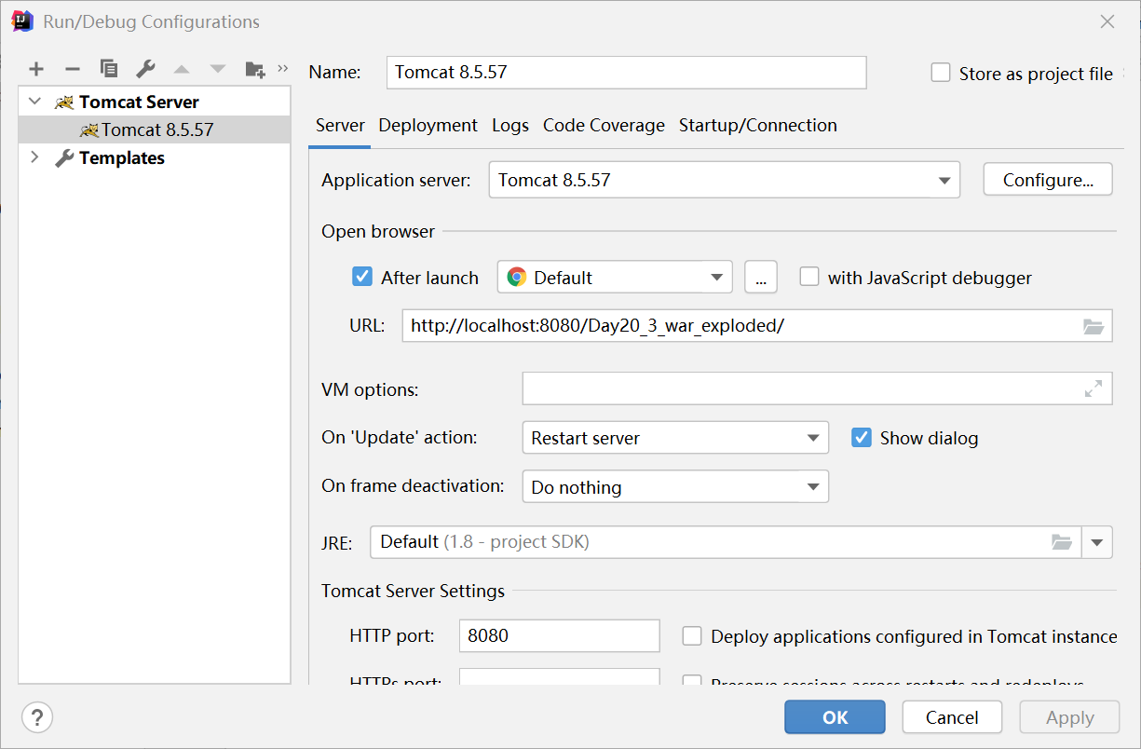
Task: Add a new configuration with plus icon
Action: [x=36, y=69]
